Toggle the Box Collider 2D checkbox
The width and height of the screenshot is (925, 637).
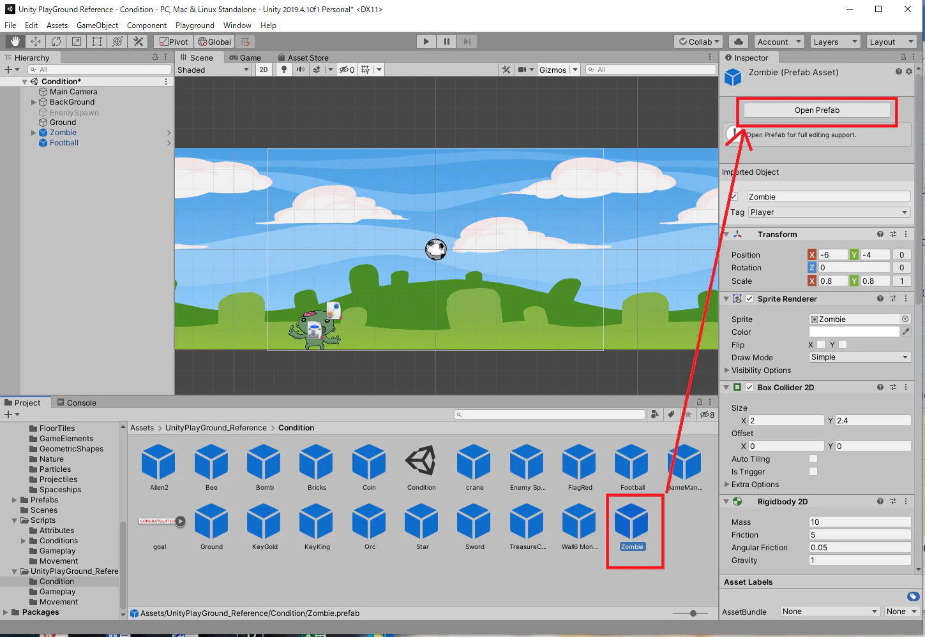pyautogui.click(x=749, y=387)
